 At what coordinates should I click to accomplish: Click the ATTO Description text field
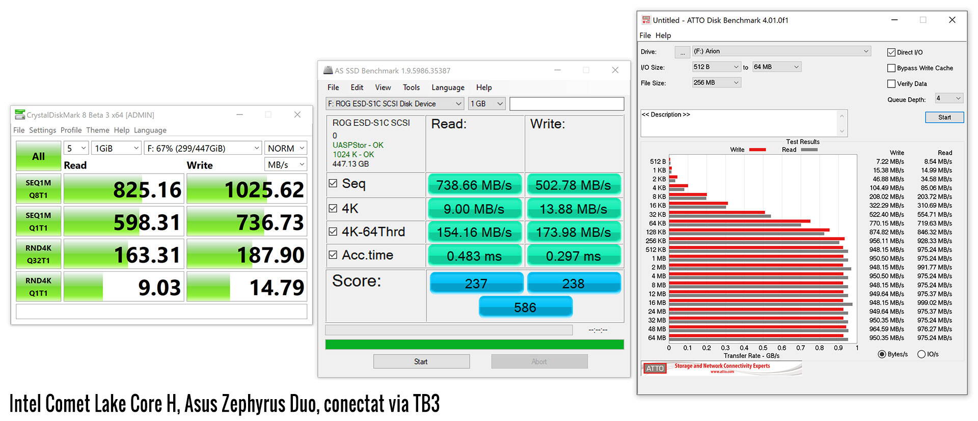point(739,123)
